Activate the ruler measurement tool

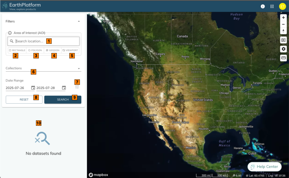(x=283, y=58)
